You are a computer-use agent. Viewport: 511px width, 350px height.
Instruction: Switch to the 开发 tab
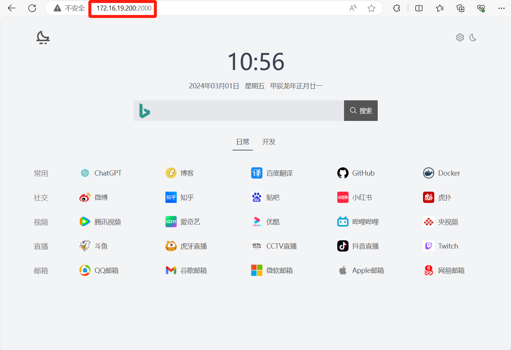coord(268,142)
